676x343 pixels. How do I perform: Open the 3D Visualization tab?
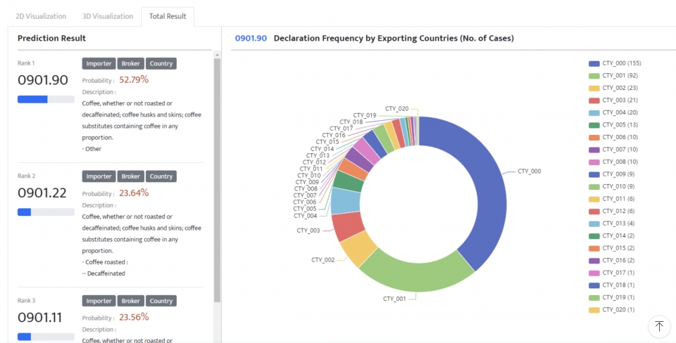(107, 16)
